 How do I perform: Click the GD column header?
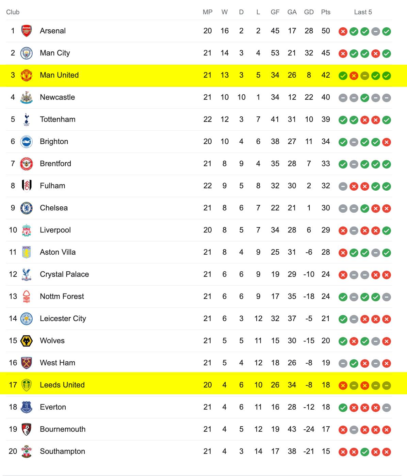tap(309, 12)
